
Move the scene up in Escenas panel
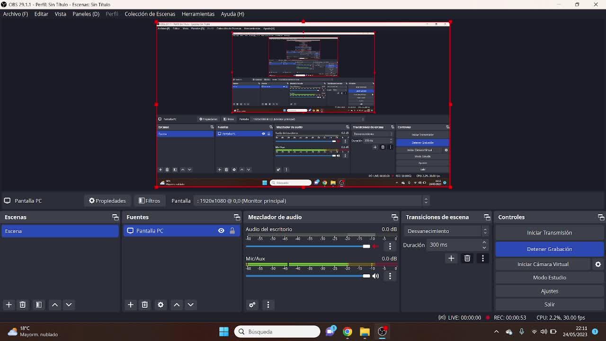pos(55,305)
